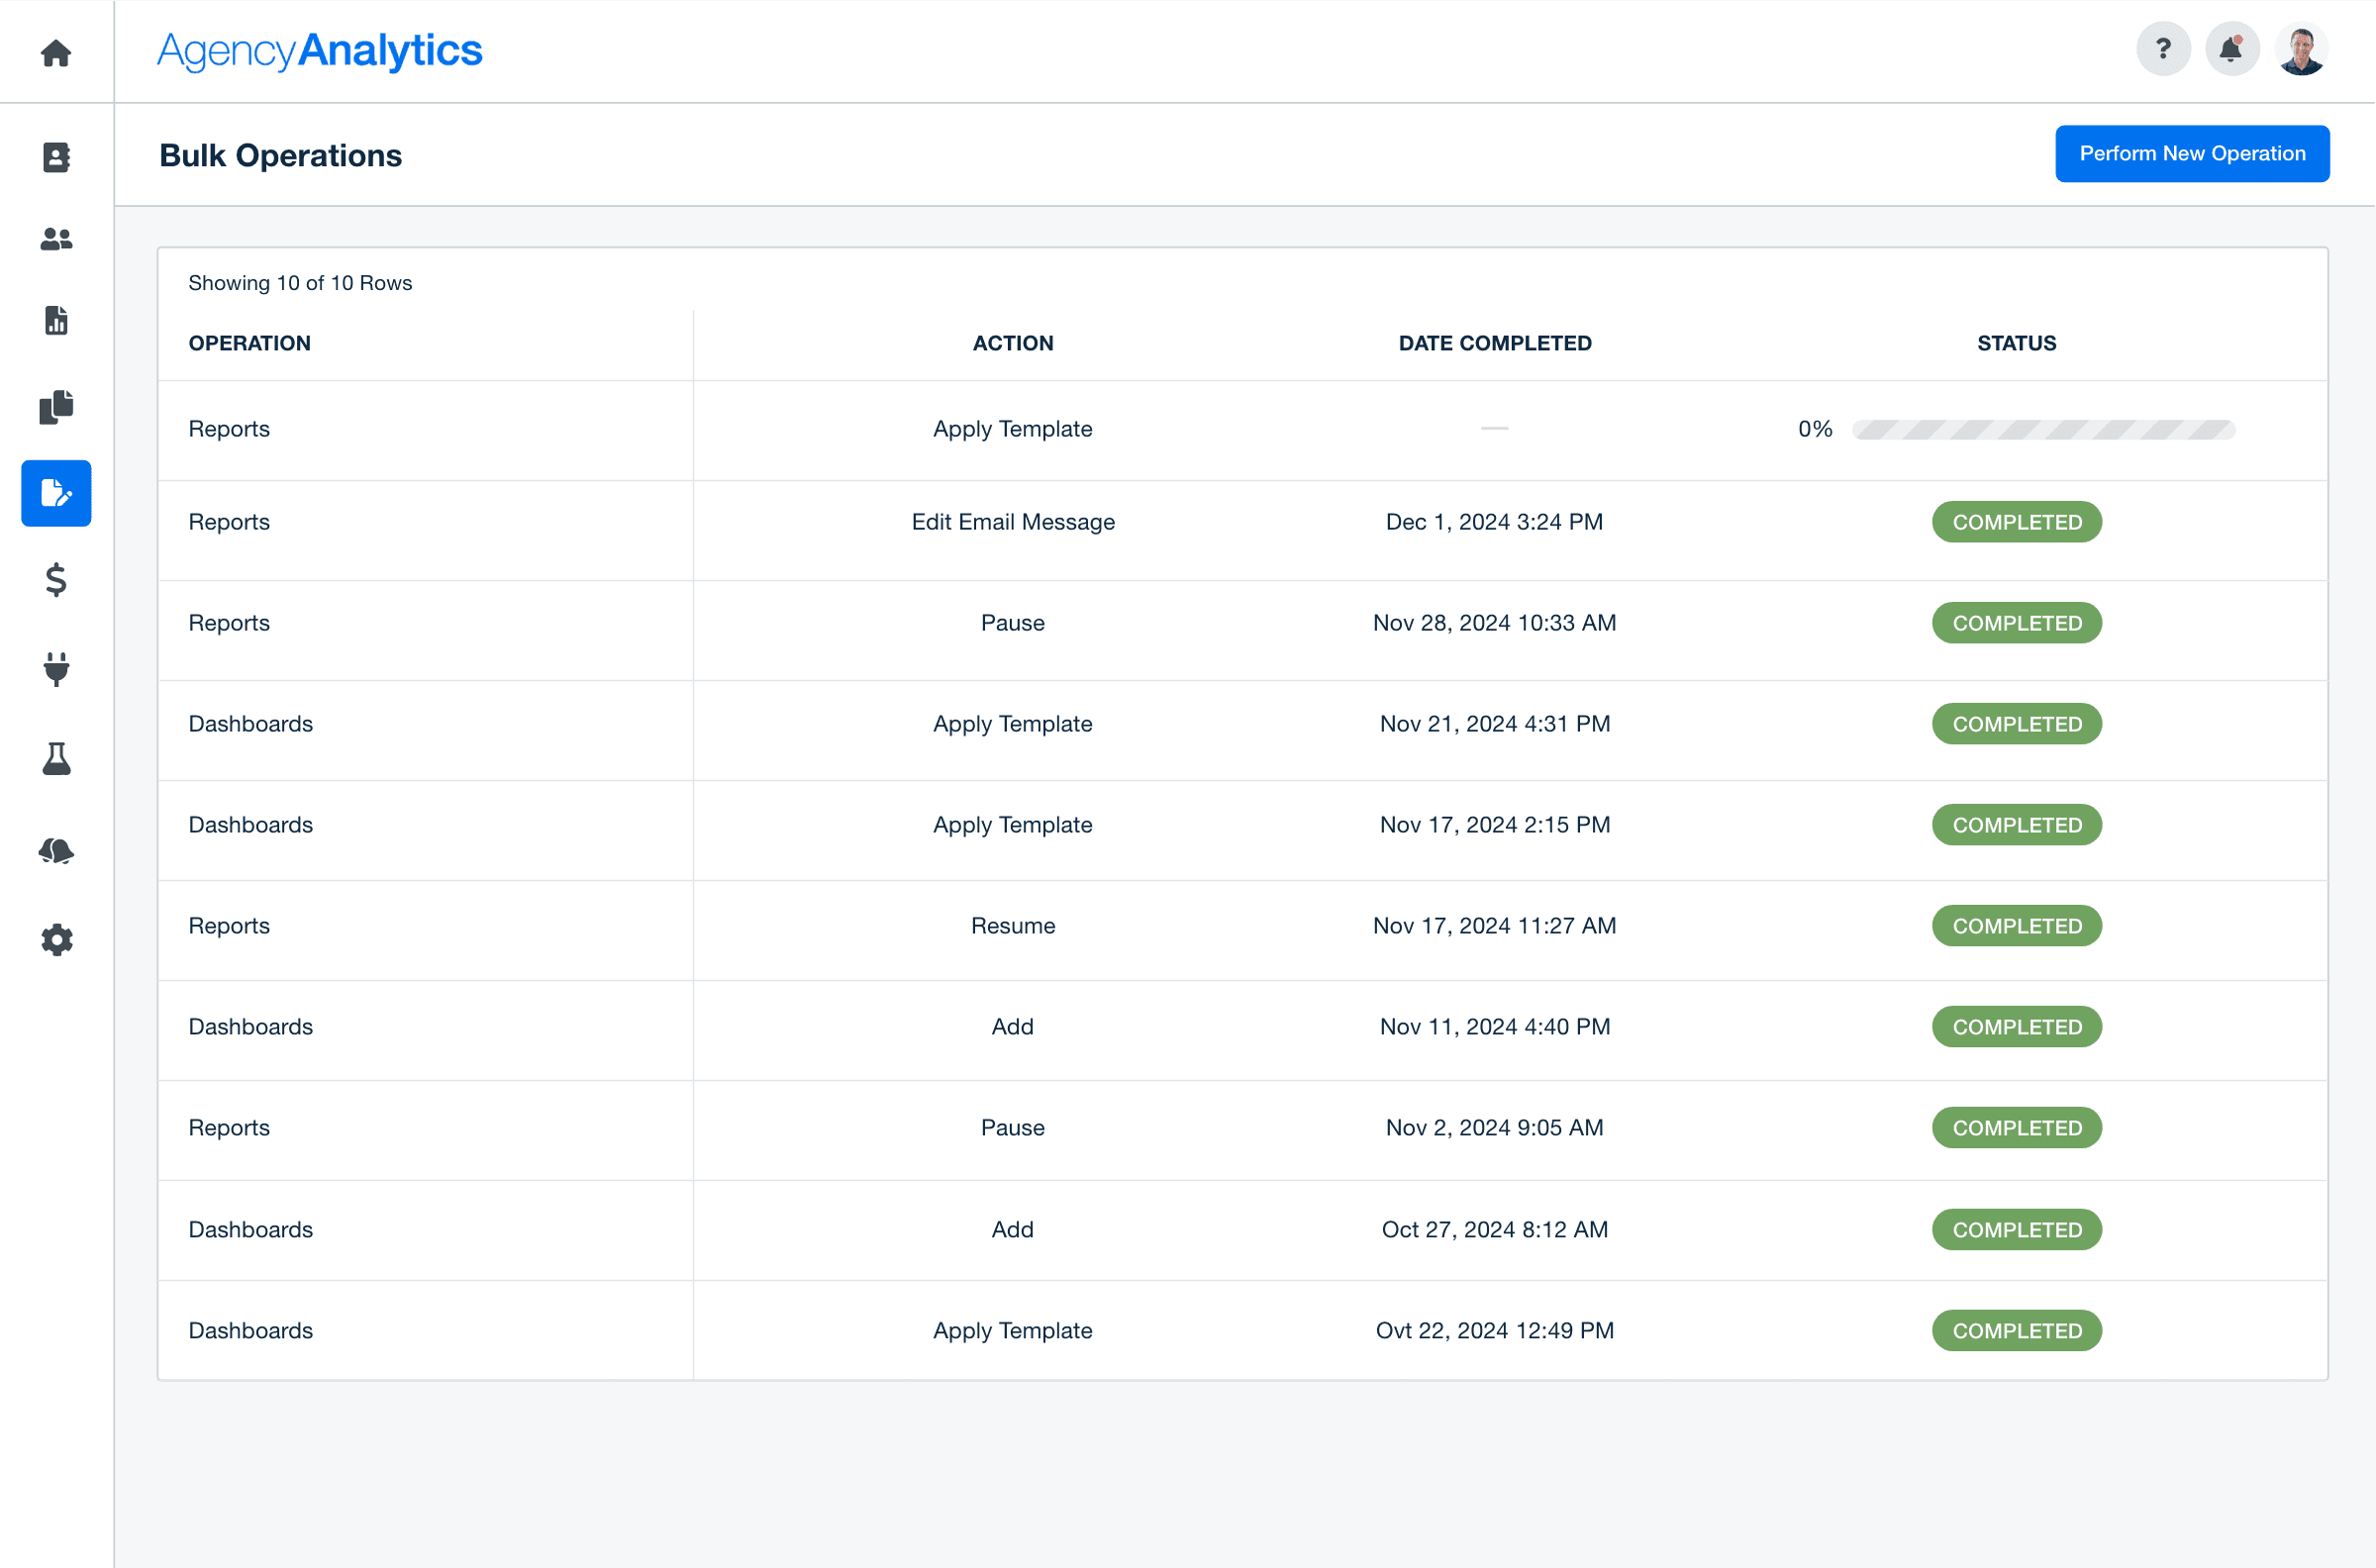The width and height of the screenshot is (2376, 1568).
Task: Click the 0% progress bar
Action: tap(2042, 430)
